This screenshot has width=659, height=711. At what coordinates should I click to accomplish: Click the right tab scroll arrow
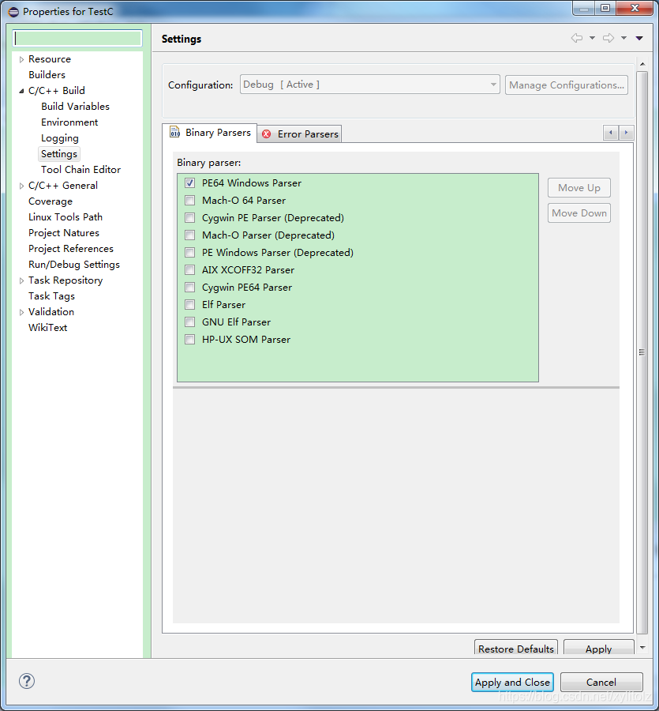click(625, 133)
